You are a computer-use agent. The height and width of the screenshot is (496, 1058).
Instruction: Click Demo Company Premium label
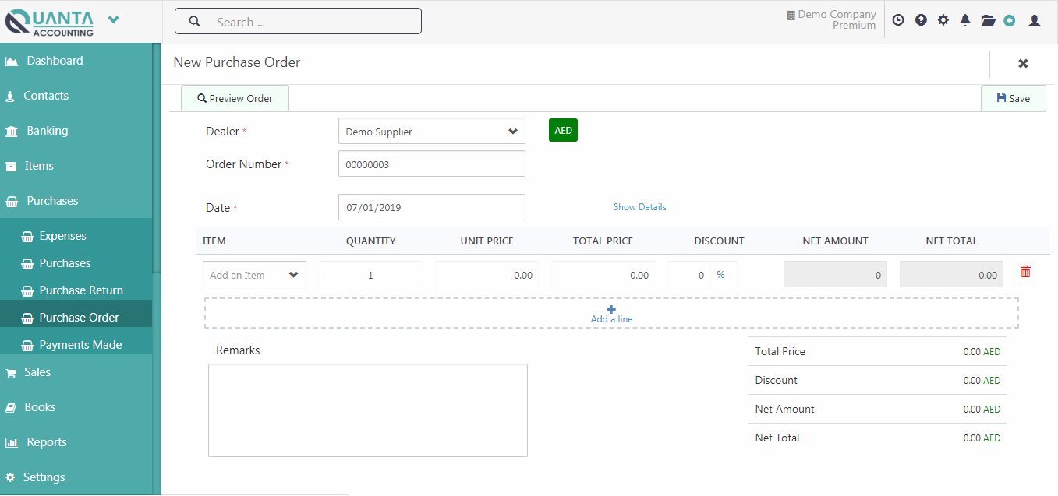[x=831, y=19]
